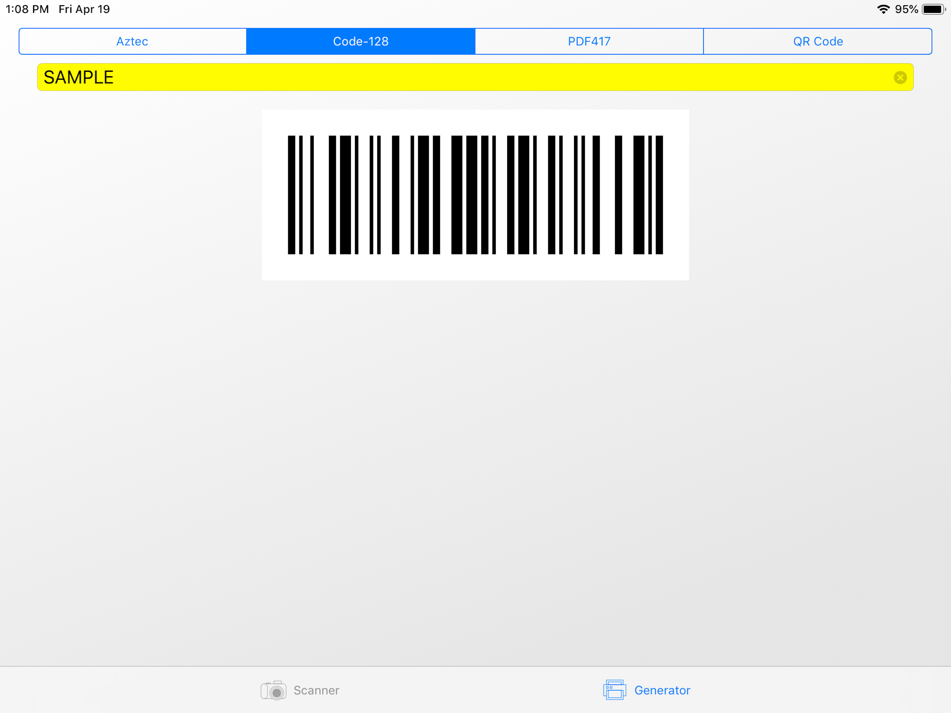
Task: Choose the QR Code tab
Action: coord(818,41)
